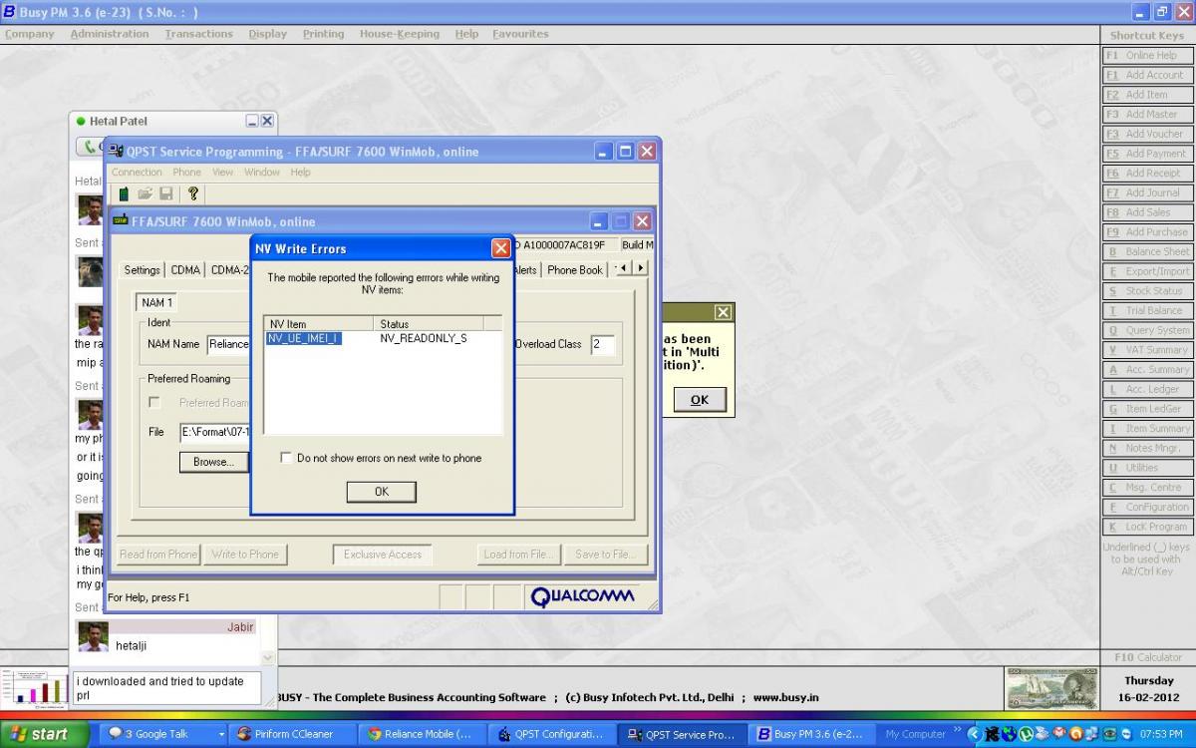Open the Phone Book tab

[x=575, y=270]
